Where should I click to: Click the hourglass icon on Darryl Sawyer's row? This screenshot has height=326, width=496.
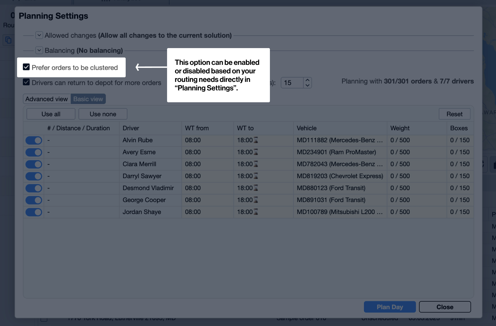[256, 176]
